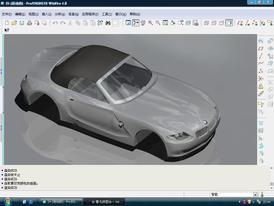Click the Windows Start orb
The height and width of the screenshot is (206, 274).
pyautogui.click(x=8, y=202)
